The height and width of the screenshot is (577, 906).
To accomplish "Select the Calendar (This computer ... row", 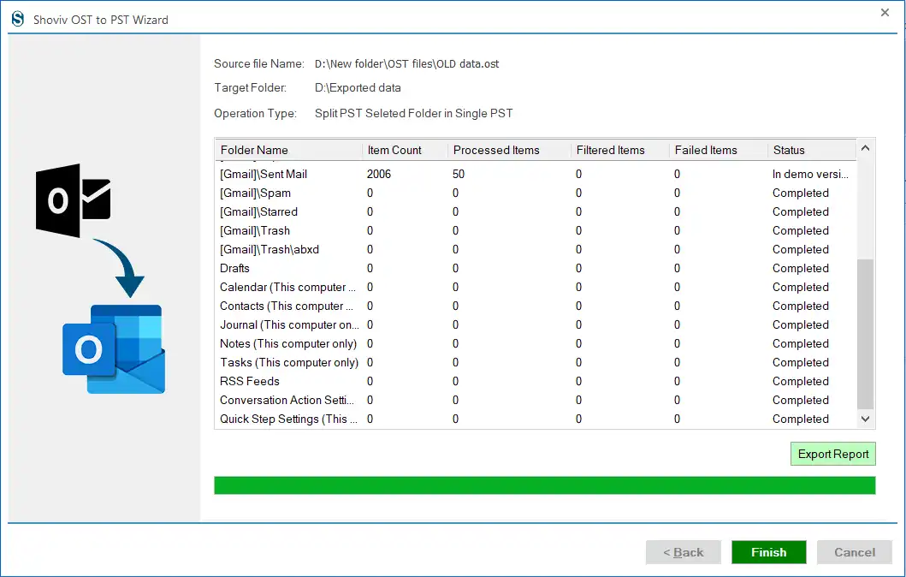I will 535,288.
